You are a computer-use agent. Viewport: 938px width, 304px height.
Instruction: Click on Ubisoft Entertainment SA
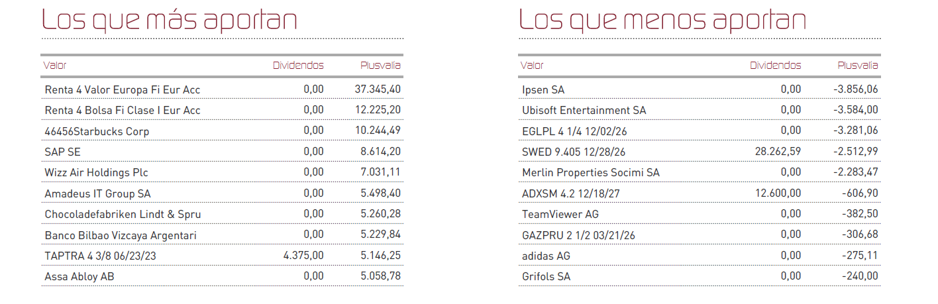[x=584, y=110]
